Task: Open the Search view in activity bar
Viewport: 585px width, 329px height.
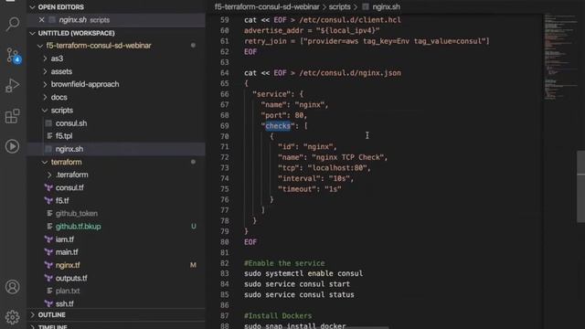Action: (x=13, y=24)
